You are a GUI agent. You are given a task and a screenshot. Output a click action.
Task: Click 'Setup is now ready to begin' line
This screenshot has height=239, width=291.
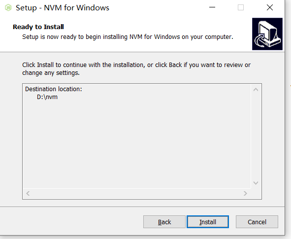pyautogui.click(x=128, y=37)
